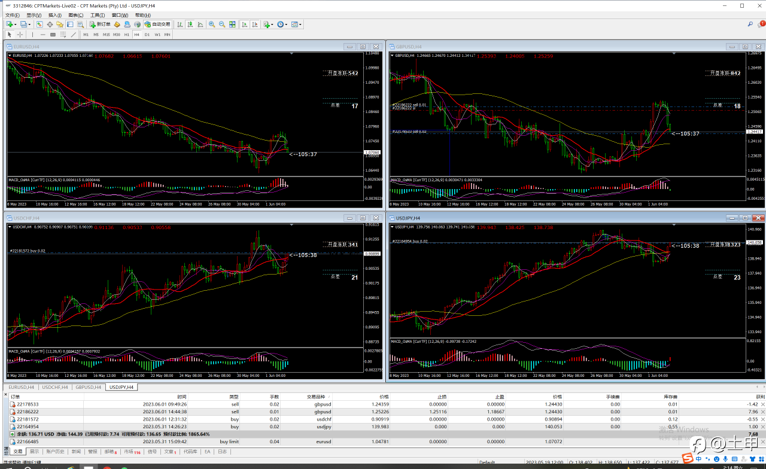Select the diagonal trendline tool
This screenshot has height=469, width=766.
tap(74, 35)
